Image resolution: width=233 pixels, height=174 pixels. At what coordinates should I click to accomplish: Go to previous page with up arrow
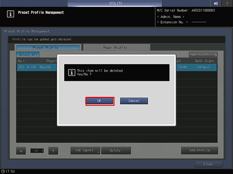(x=21, y=151)
